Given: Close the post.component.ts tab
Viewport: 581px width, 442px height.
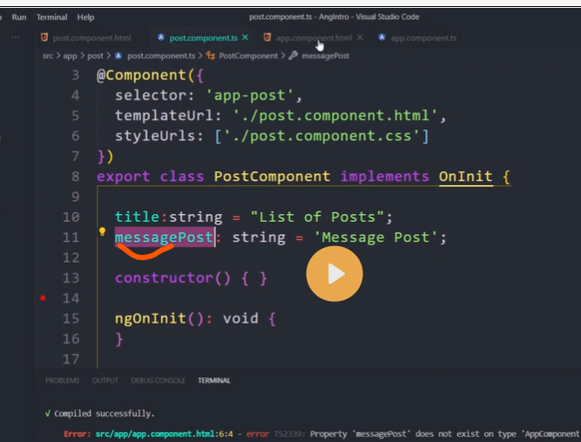Looking at the screenshot, I should point(245,37).
